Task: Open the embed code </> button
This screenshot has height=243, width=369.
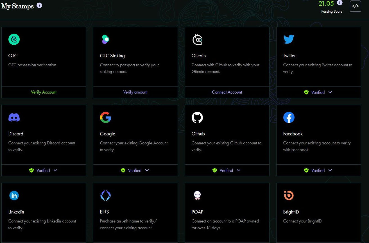Action: tap(356, 6)
